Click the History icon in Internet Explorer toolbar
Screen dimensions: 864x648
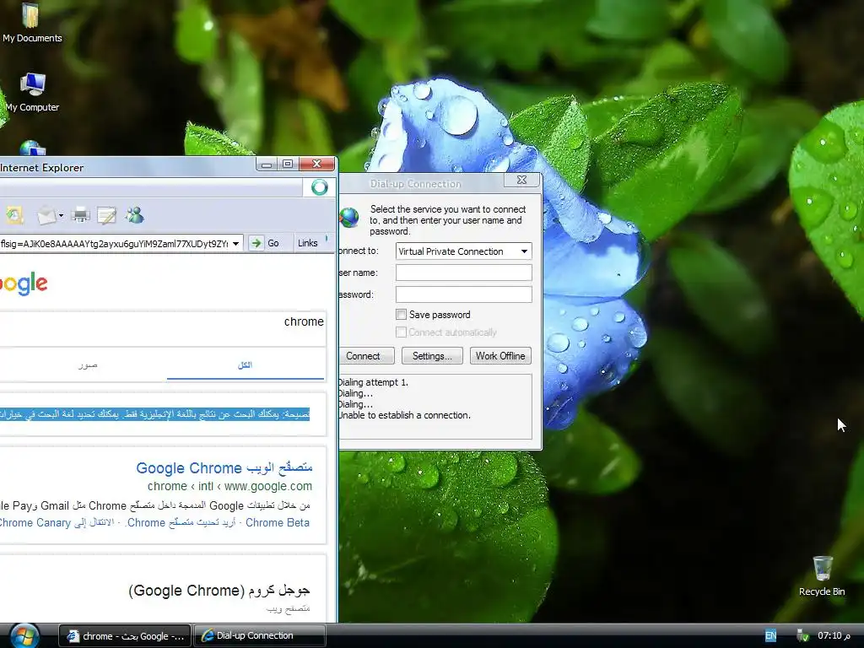pyautogui.click(x=13, y=215)
